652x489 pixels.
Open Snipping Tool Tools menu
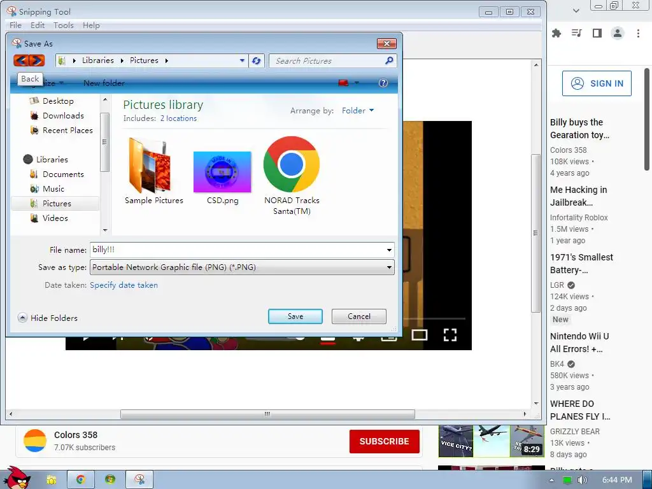(x=63, y=25)
